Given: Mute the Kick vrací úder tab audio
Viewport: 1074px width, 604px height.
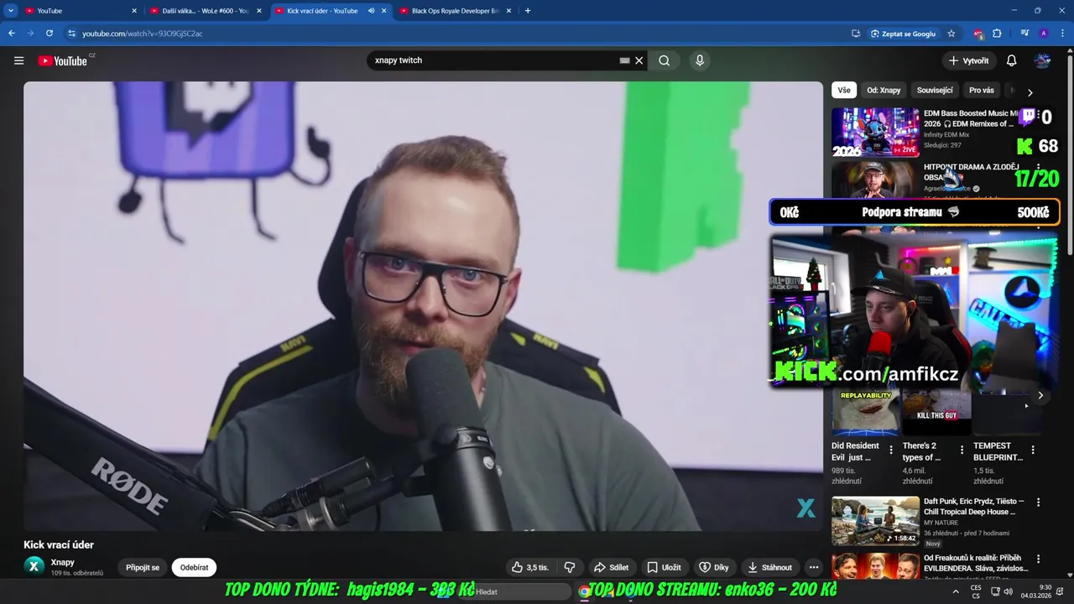Looking at the screenshot, I should coord(371,11).
